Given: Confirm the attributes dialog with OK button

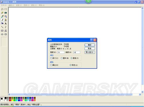Looking at the screenshot, I should 90,45.
